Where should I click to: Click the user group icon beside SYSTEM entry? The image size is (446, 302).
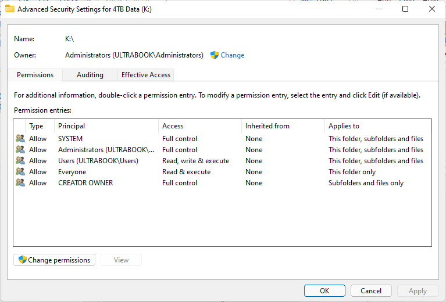20,139
